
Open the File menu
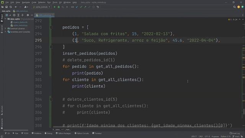coord(7,3)
